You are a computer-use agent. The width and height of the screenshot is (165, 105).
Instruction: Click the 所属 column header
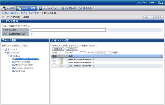click(x=55, y=56)
